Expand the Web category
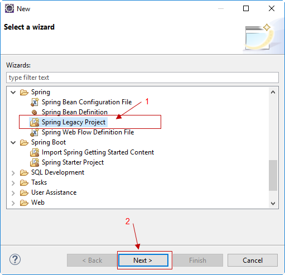Screen dimensions: 285x275 click(x=13, y=203)
